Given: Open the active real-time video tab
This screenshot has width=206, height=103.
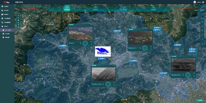Looking at the screenshot, I should tap(67, 8).
